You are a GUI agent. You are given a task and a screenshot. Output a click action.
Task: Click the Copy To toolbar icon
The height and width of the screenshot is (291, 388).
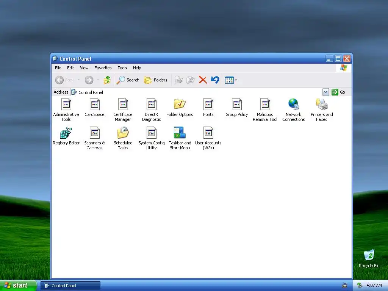tap(190, 80)
